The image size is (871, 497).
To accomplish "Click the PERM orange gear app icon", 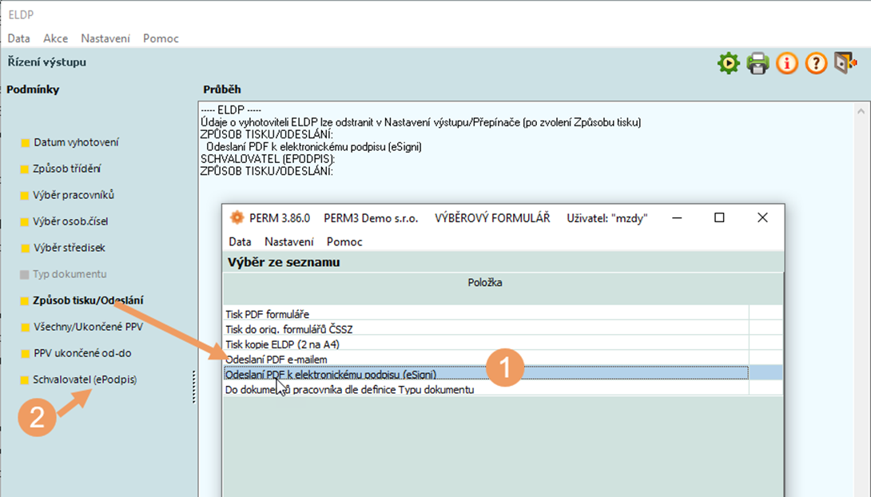I will pyautogui.click(x=237, y=217).
